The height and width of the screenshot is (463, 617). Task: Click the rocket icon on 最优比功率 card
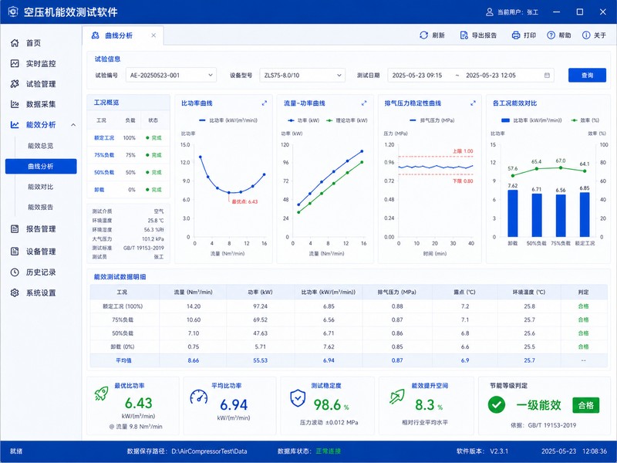point(101,394)
